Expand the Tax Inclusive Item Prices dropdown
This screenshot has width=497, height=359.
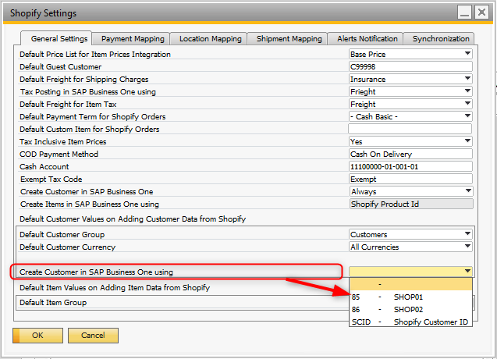pos(467,141)
